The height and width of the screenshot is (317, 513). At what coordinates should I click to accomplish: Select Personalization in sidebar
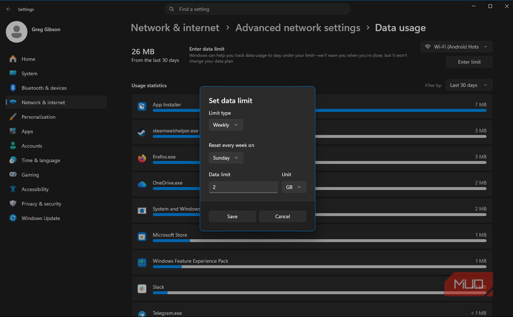(56, 116)
